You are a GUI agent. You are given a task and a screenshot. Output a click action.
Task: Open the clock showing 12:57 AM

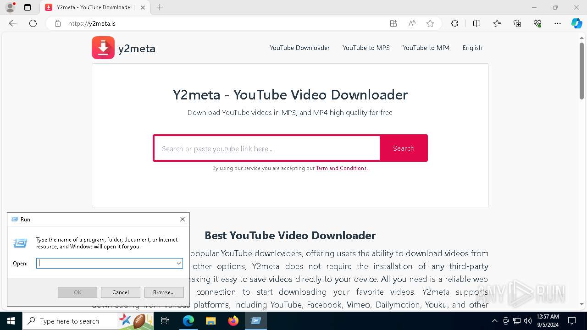click(x=548, y=321)
